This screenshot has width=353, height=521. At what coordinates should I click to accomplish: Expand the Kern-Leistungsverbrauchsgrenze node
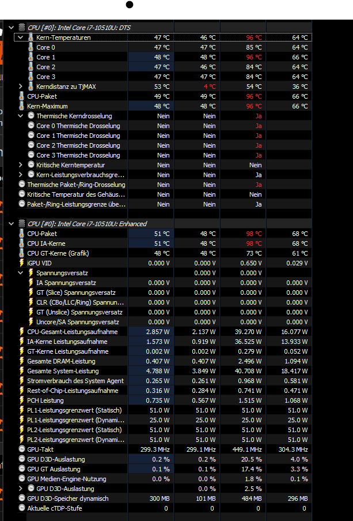pyautogui.click(x=21, y=175)
